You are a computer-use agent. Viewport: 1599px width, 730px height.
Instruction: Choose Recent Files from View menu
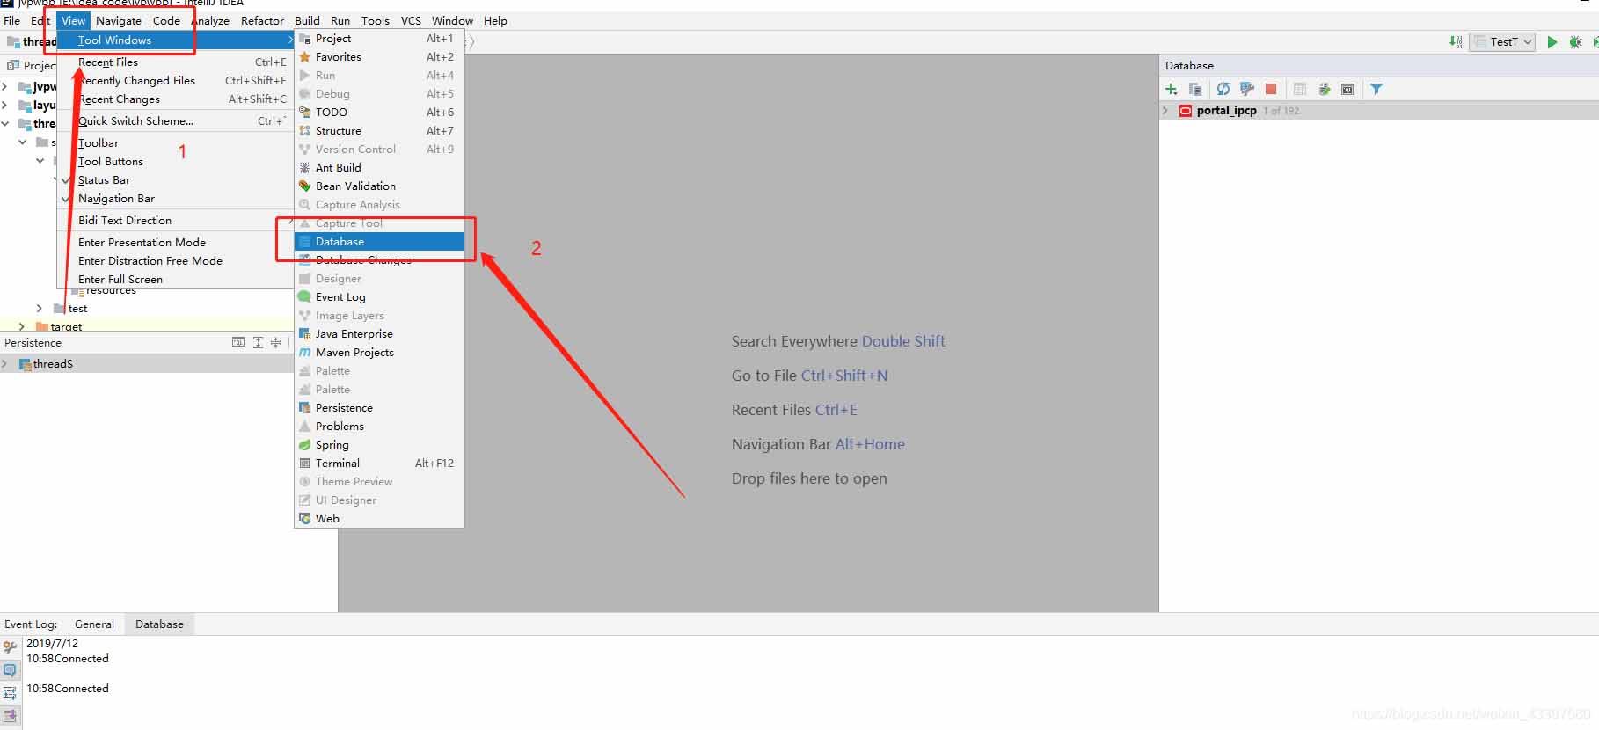(x=175, y=62)
